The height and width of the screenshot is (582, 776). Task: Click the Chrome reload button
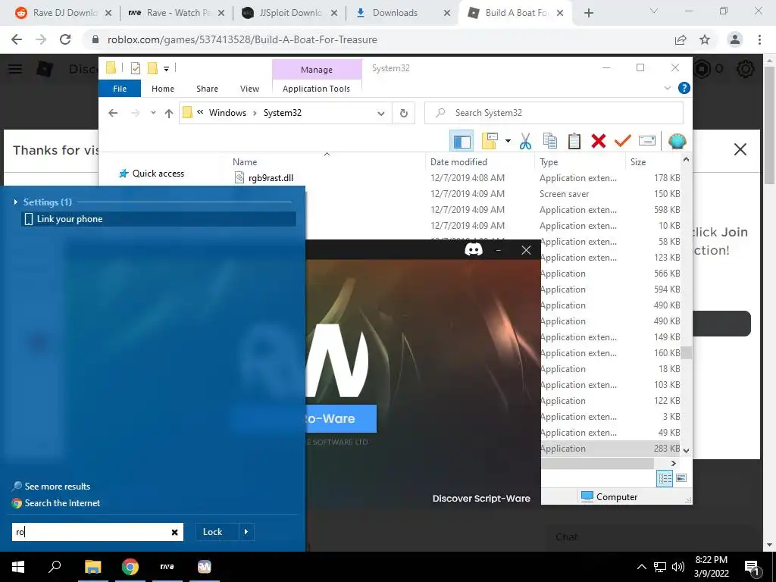point(65,39)
